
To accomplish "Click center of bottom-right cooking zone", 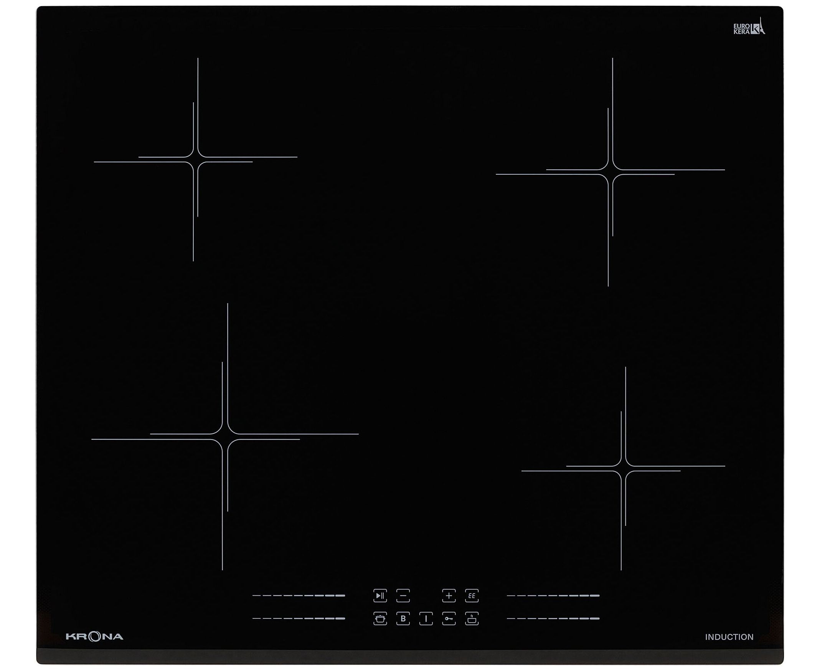I will (623, 468).
